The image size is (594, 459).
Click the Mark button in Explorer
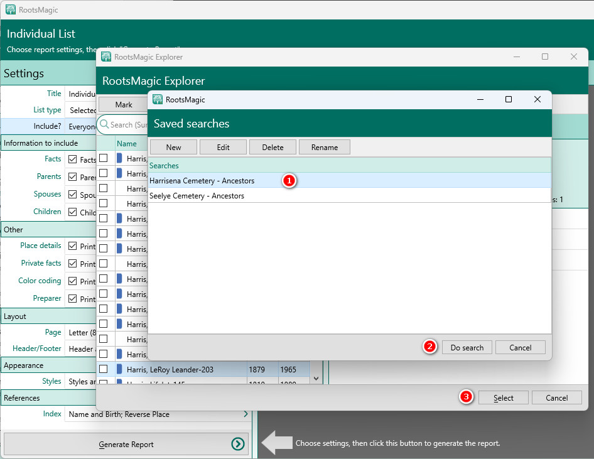124,104
